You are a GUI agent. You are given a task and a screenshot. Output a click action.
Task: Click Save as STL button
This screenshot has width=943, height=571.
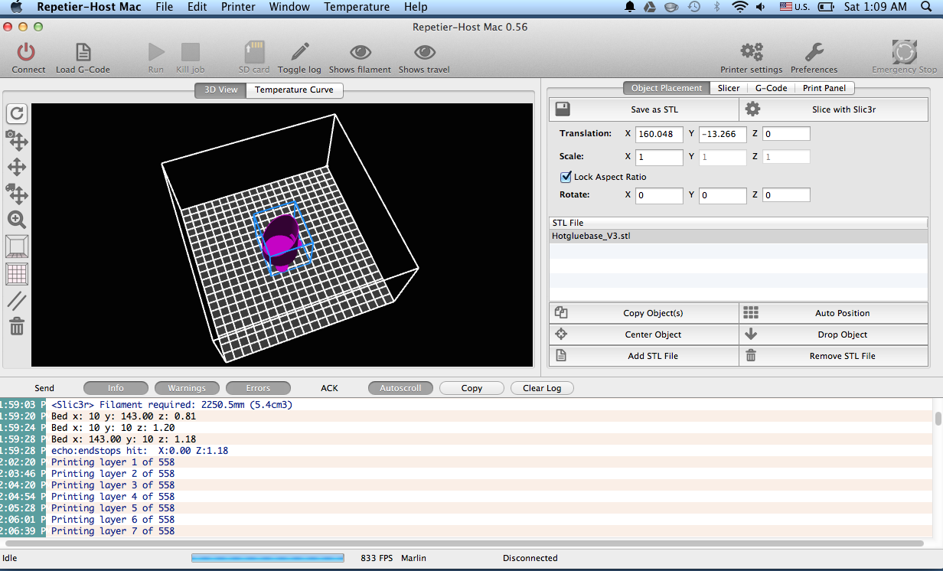pyautogui.click(x=644, y=109)
